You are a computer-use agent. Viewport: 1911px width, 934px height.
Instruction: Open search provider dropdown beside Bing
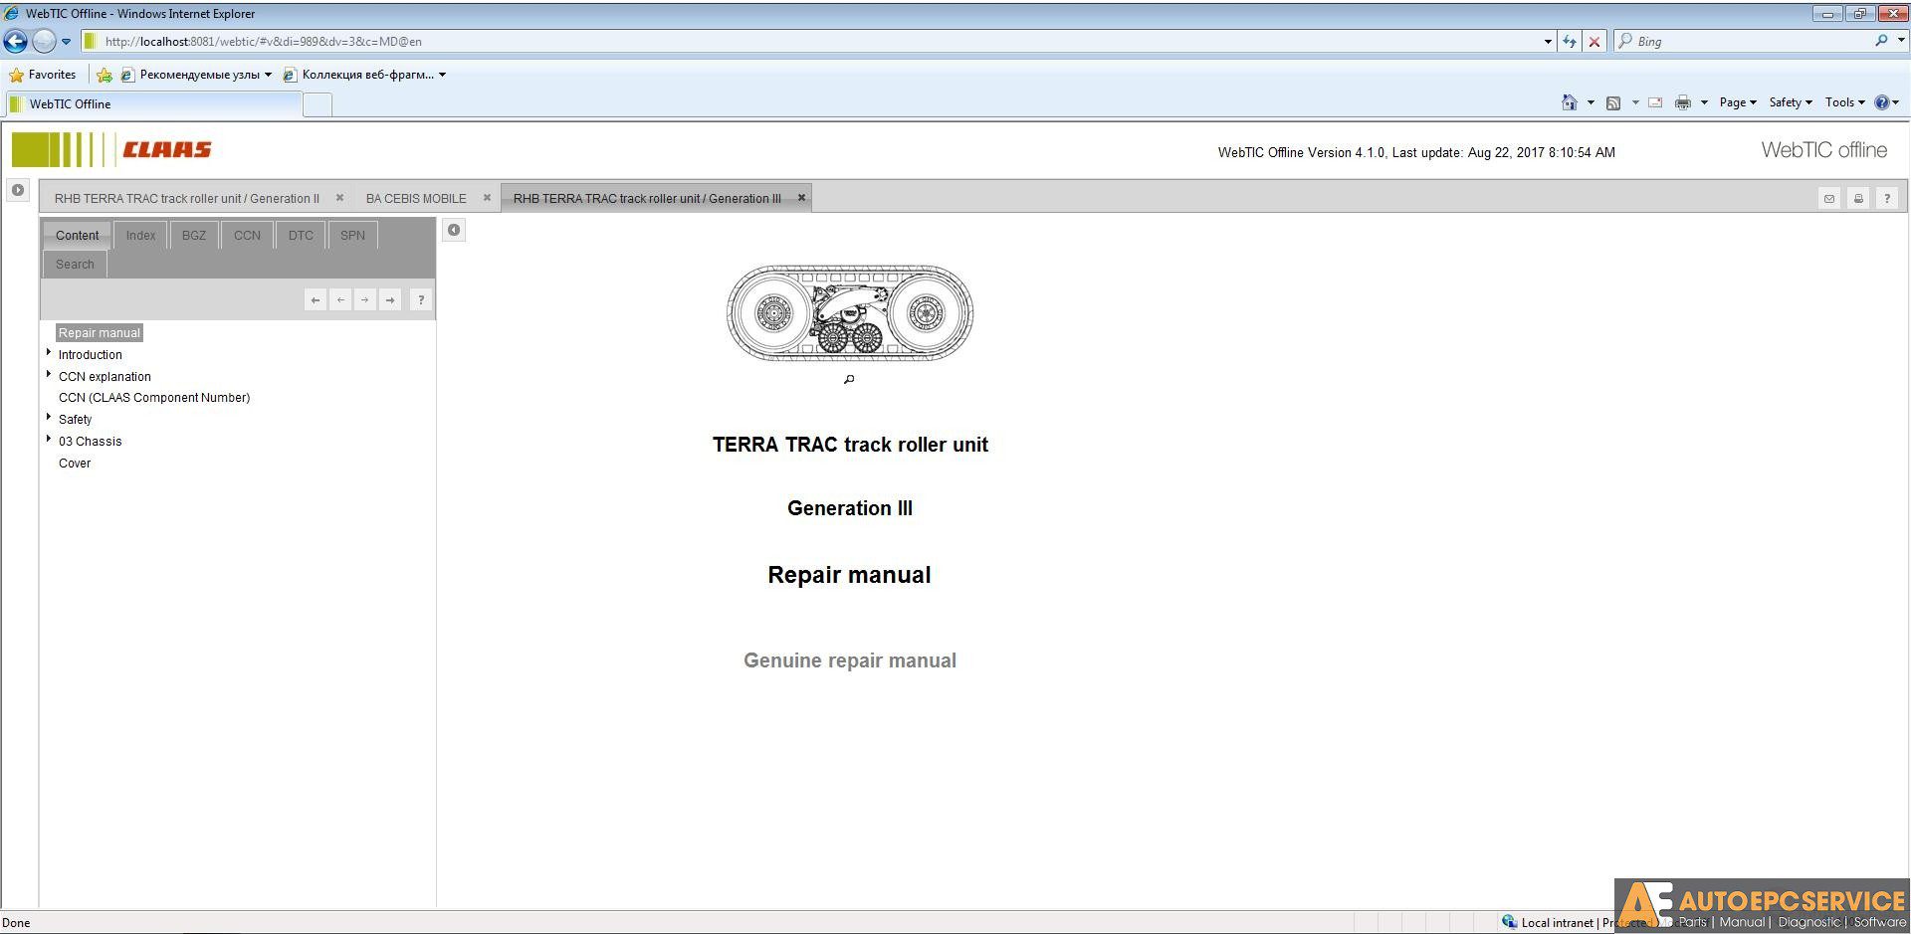pyautogui.click(x=1901, y=41)
